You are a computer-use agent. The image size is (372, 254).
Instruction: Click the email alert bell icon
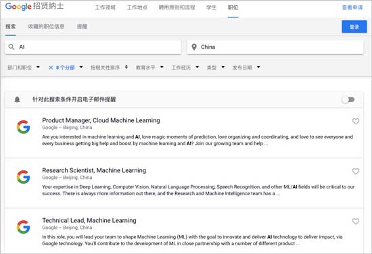(x=17, y=99)
